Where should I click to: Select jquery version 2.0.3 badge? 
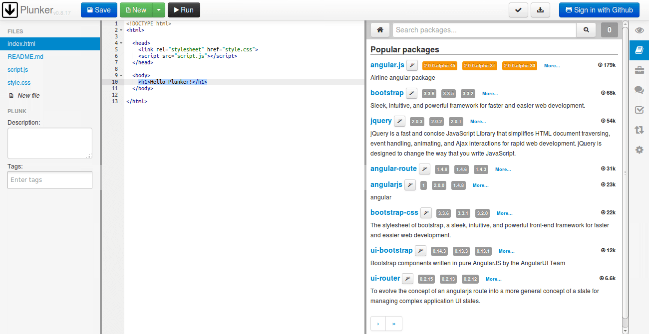(x=417, y=122)
